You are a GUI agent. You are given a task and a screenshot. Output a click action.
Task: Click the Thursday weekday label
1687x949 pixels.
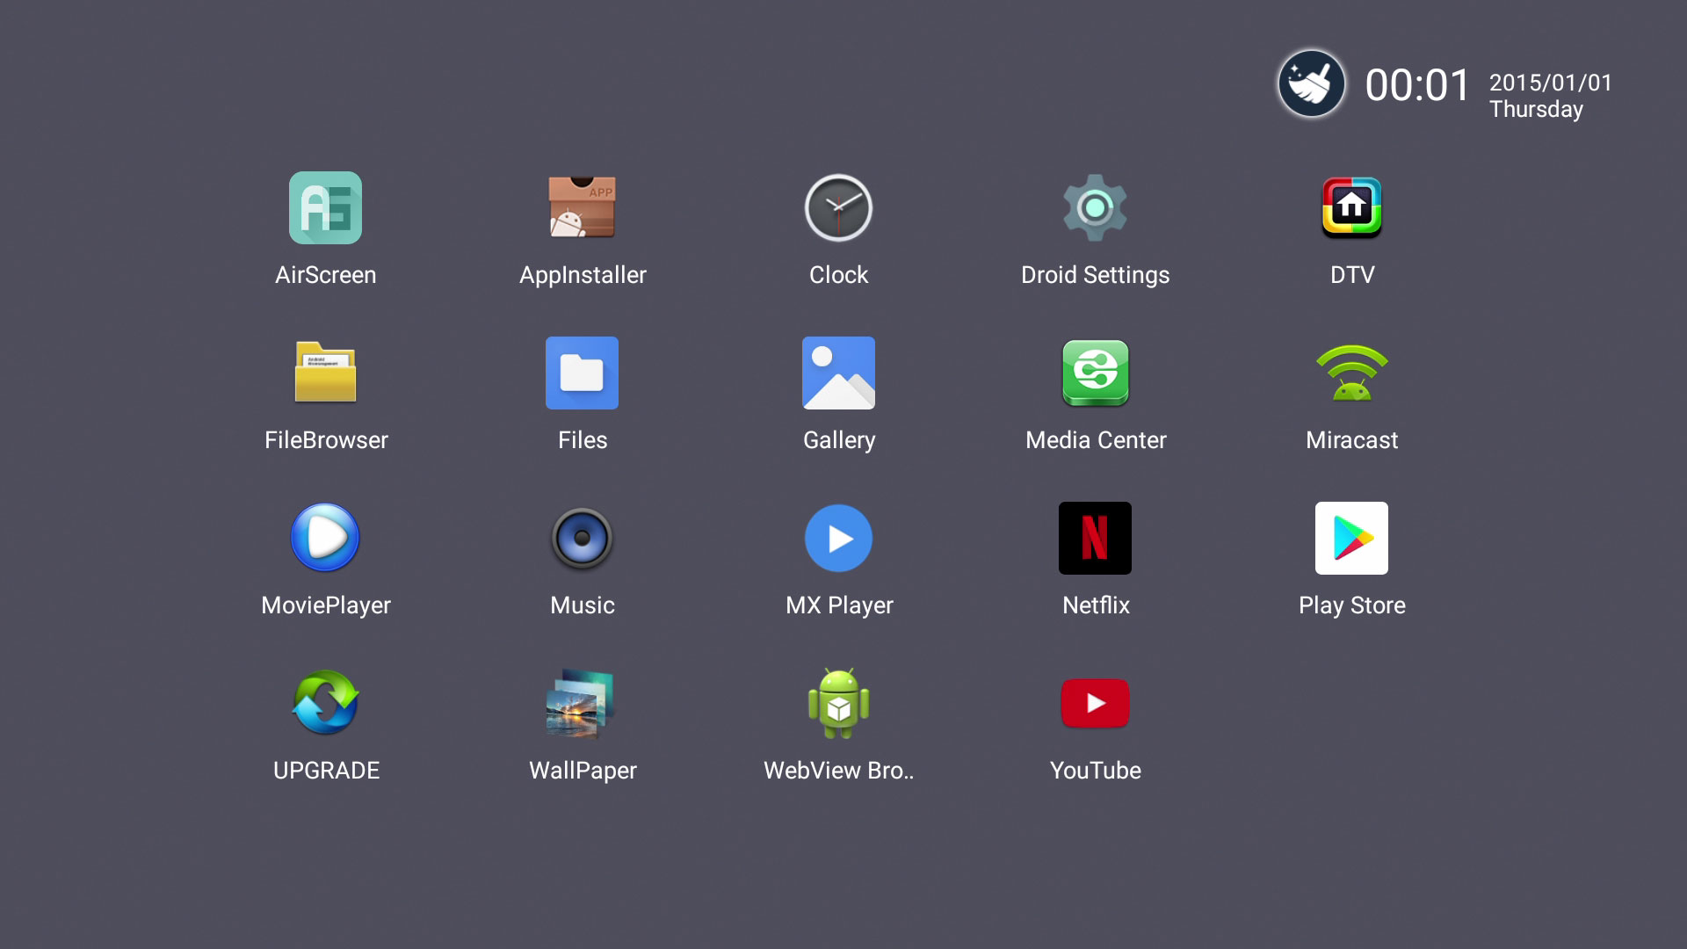tap(1536, 110)
